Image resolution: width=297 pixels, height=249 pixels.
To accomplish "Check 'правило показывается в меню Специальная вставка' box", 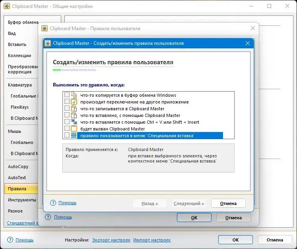I will pyautogui.click(x=67, y=135).
